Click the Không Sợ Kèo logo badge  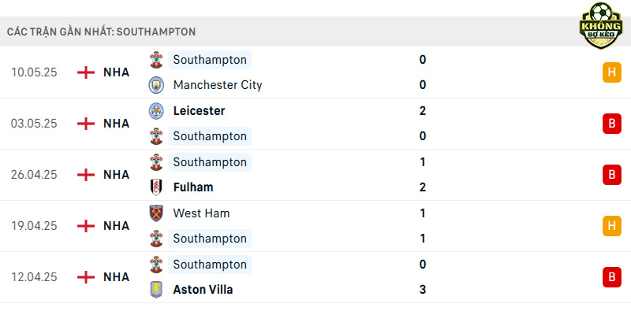point(601,26)
